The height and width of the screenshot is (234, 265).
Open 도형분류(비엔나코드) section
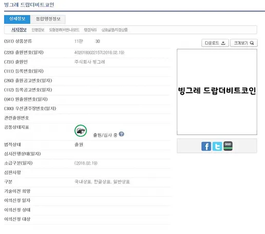coord(64,30)
